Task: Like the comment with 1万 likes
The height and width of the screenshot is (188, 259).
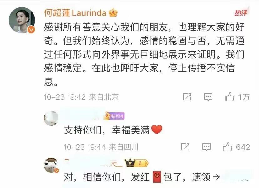Action: (229, 96)
